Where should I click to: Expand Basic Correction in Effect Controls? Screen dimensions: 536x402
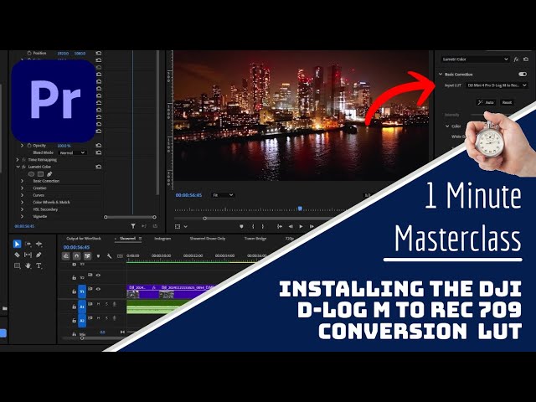[x=23, y=181]
